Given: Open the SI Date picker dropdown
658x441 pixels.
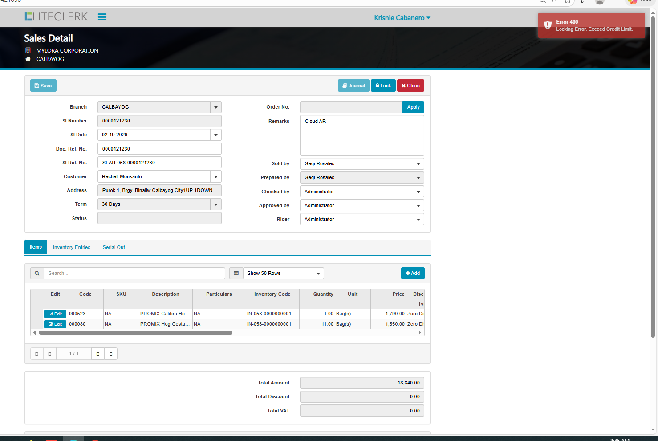Looking at the screenshot, I should point(216,135).
